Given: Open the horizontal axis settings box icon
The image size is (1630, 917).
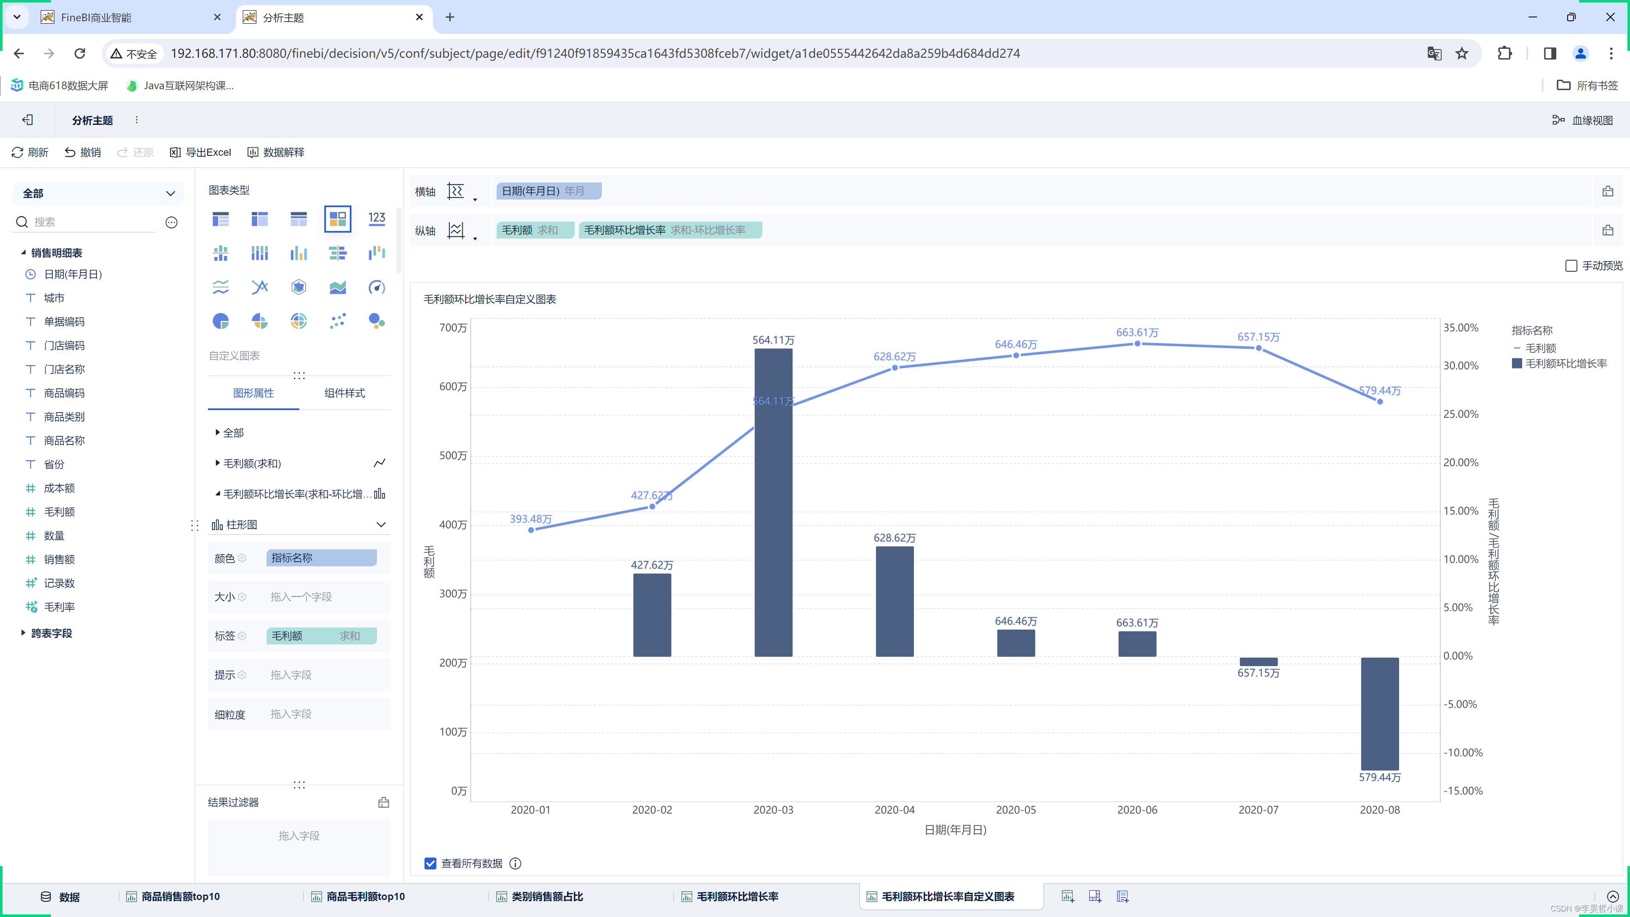Looking at the screenshot, I should 1608,191.
